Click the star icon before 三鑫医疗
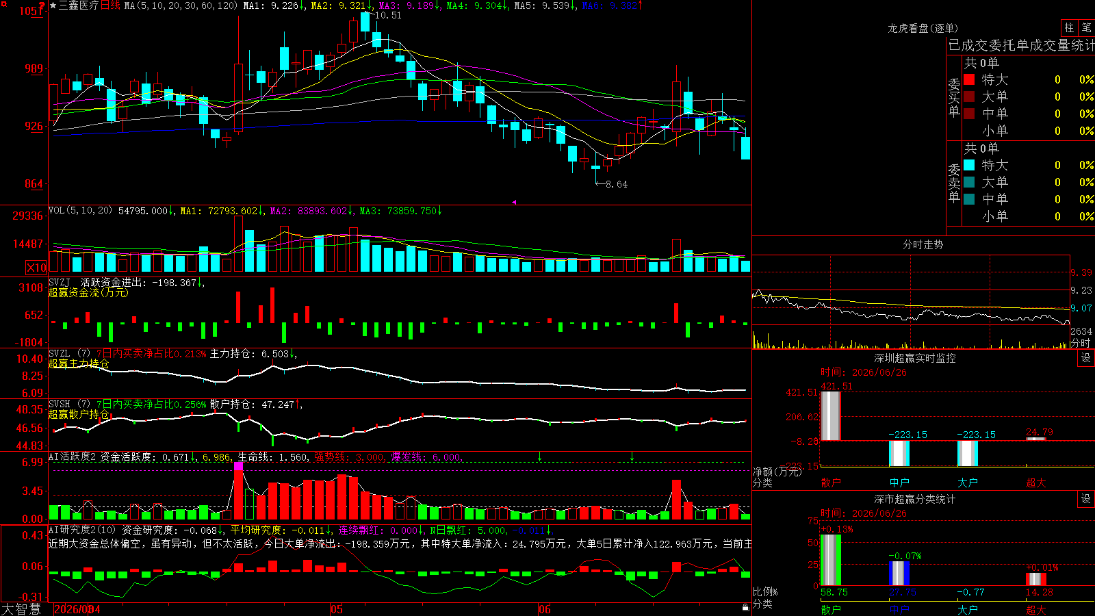Screen dimensions: 1095x616 [x=53, y=5]
